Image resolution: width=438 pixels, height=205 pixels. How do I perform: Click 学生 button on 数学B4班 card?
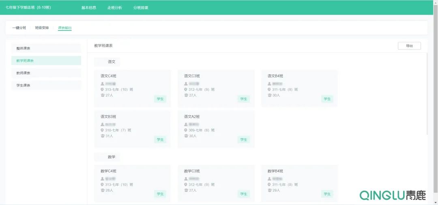(327, 194)
